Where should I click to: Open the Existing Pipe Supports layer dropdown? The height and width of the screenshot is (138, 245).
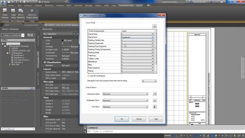(x=137, y=46)
